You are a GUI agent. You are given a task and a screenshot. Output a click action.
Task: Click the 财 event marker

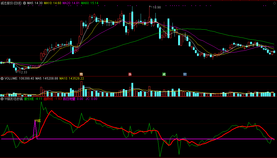coord(185,74)
